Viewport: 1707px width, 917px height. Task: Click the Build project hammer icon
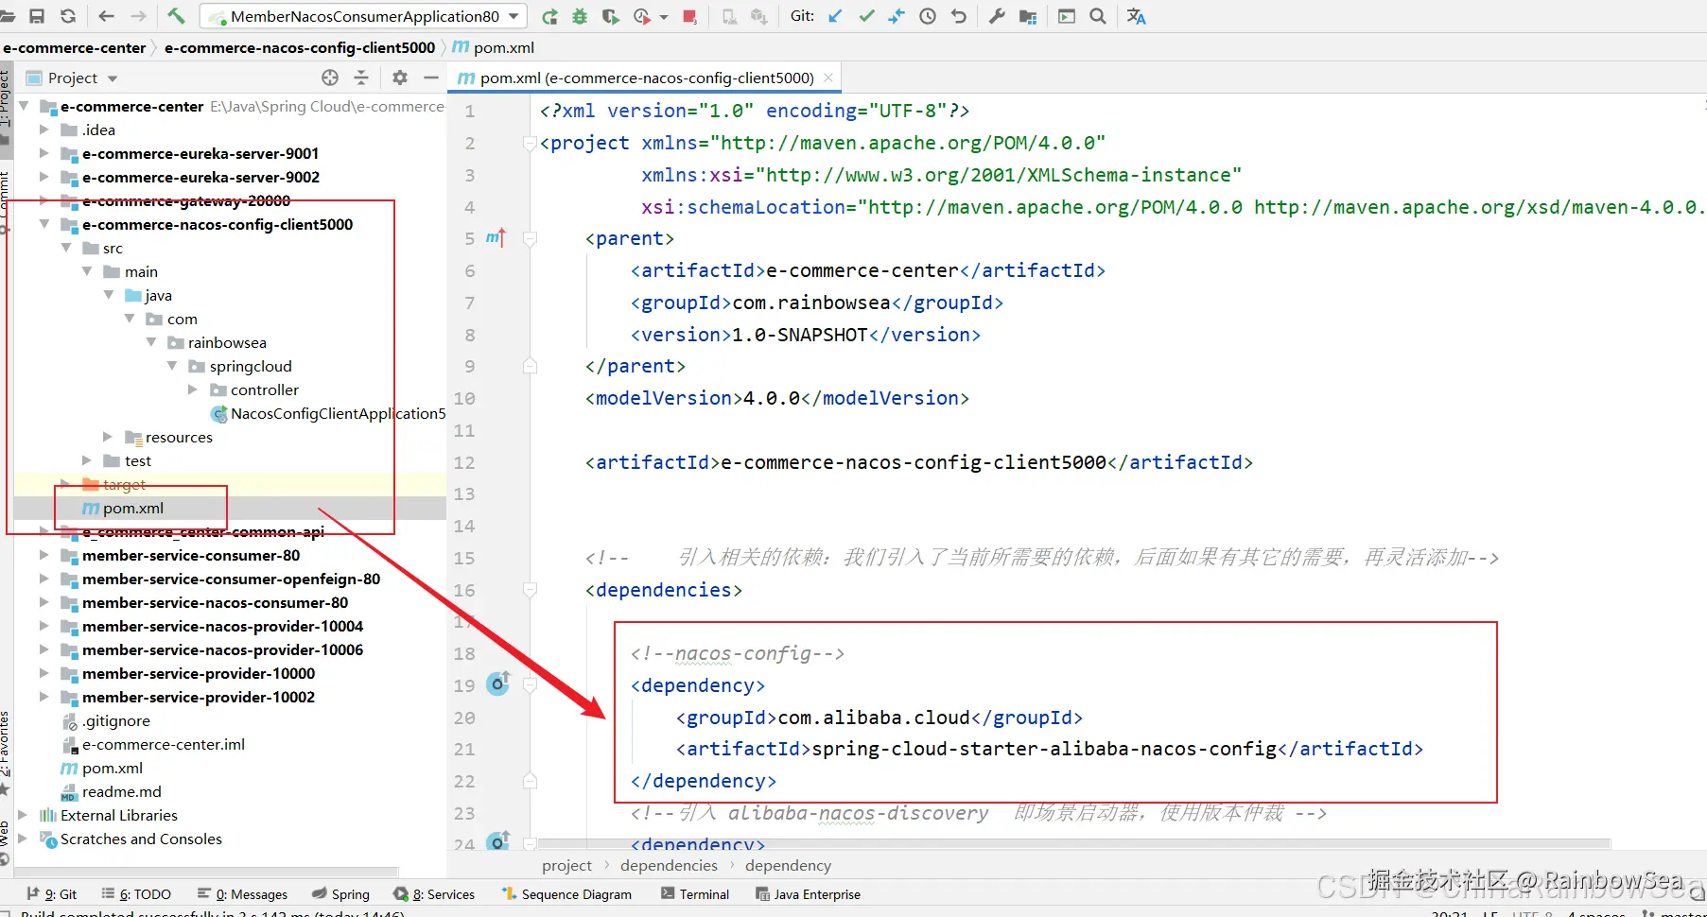pyautogui.click(x=176, y=16)
